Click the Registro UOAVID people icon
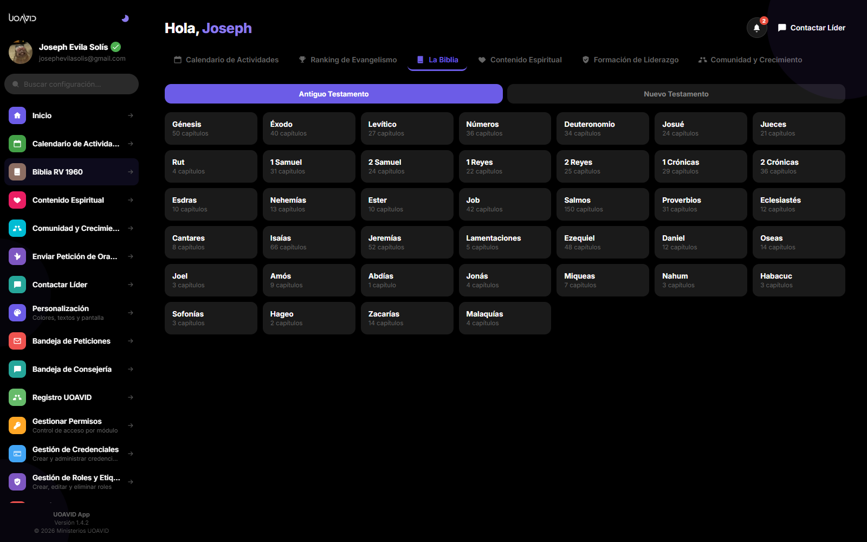 click(17, 397)
